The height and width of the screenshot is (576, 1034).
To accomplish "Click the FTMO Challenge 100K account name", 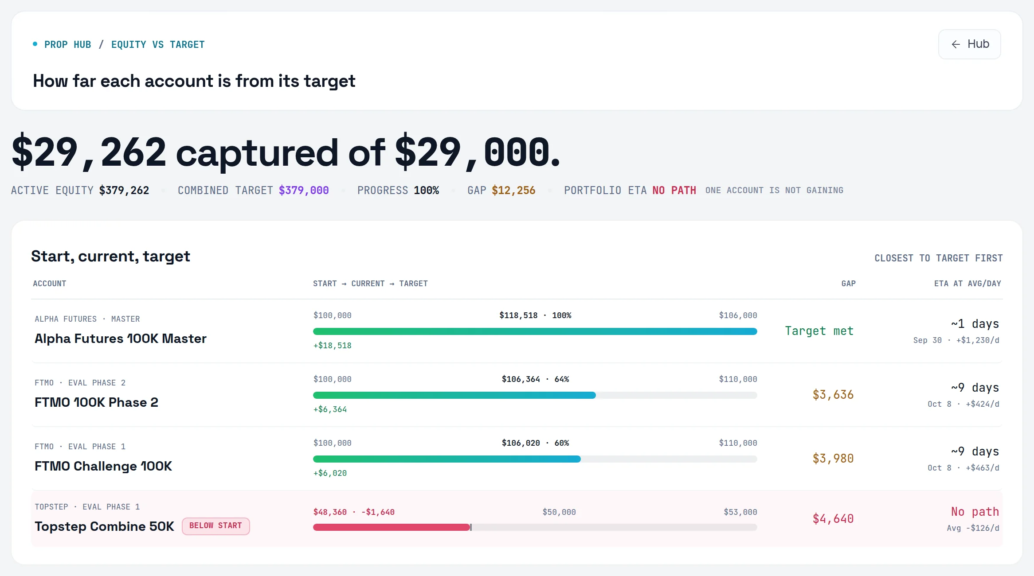I will click(x=103, y=466).
